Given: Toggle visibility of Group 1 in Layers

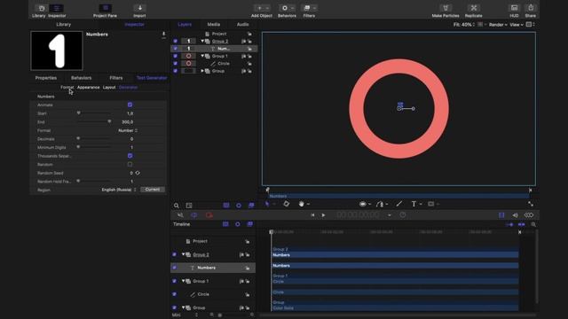Looking at the screenshot, I should tap(176, 56).
